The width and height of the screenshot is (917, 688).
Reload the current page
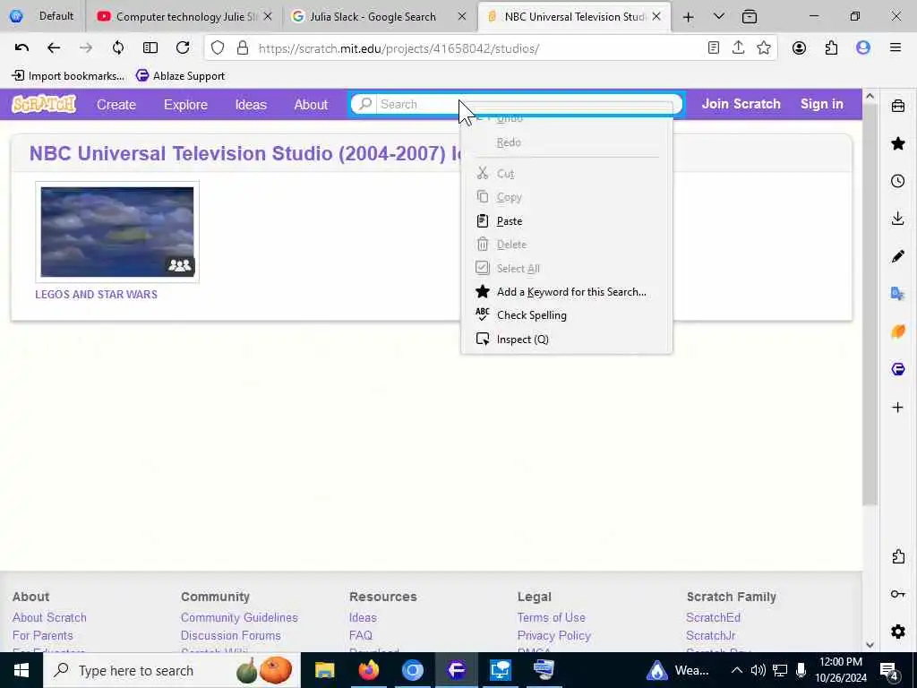tap(183, 48)
